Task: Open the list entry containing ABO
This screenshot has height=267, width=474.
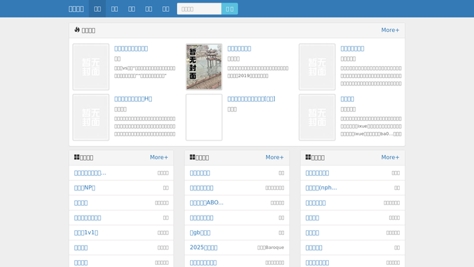Action: [x=207, y=202]
